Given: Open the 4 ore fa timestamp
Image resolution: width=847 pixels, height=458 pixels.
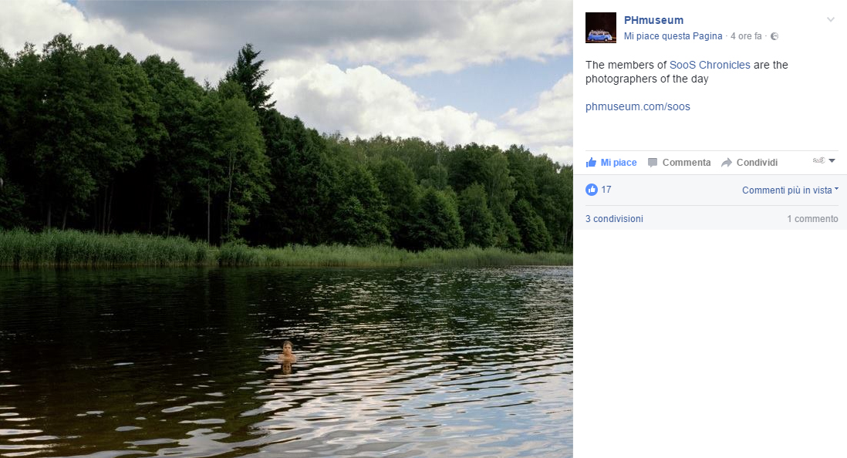Looking at the screenshot, I should pos(746,36).
